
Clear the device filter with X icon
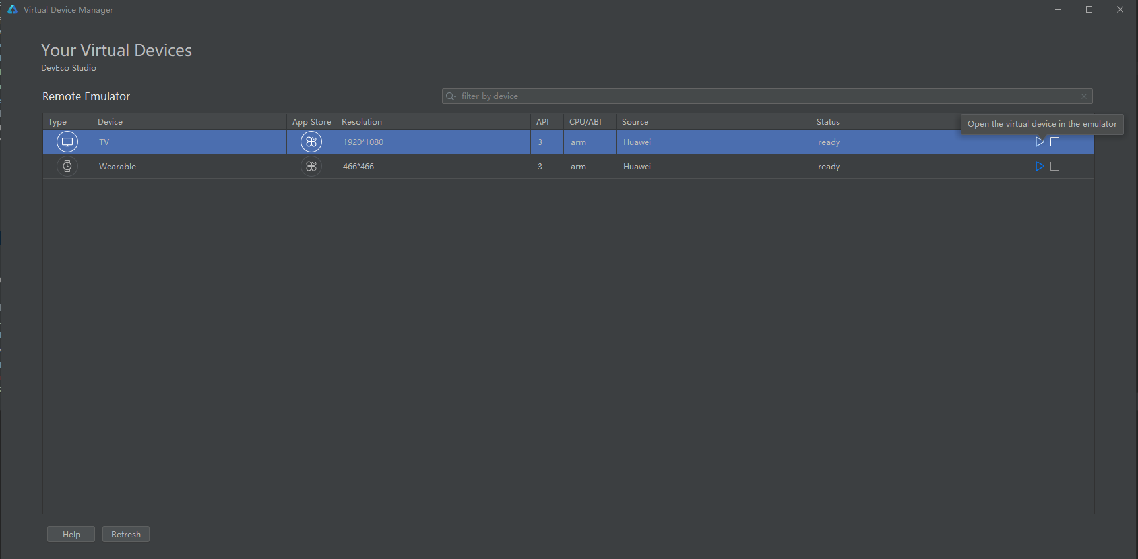tap(1084, 96)
